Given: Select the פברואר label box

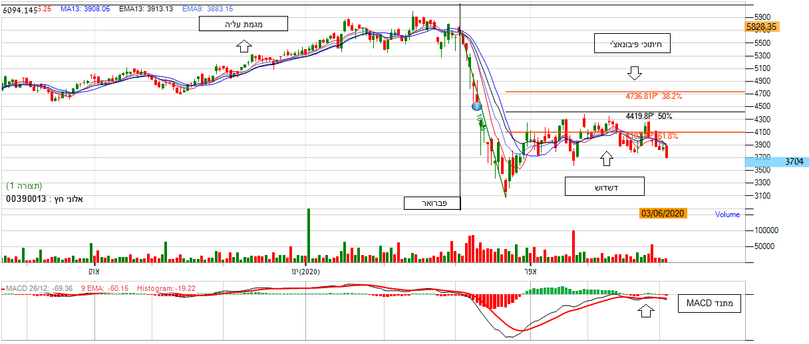Looking at the screenshot, I should [431, 203].
